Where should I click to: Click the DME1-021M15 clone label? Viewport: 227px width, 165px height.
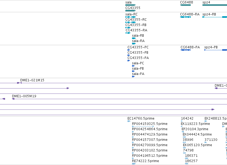coord(32,80)
